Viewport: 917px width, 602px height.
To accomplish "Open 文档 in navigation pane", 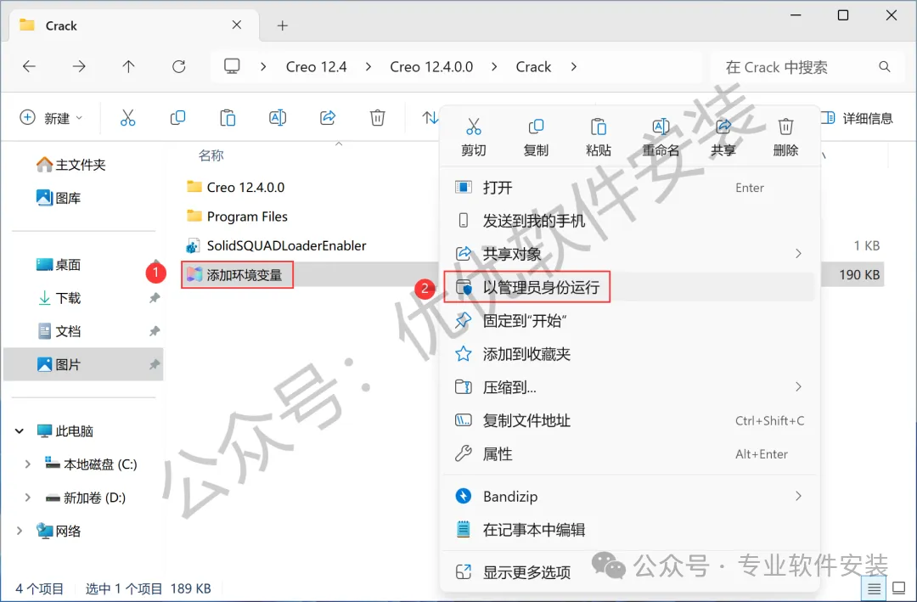I will [x=59, y=332].
